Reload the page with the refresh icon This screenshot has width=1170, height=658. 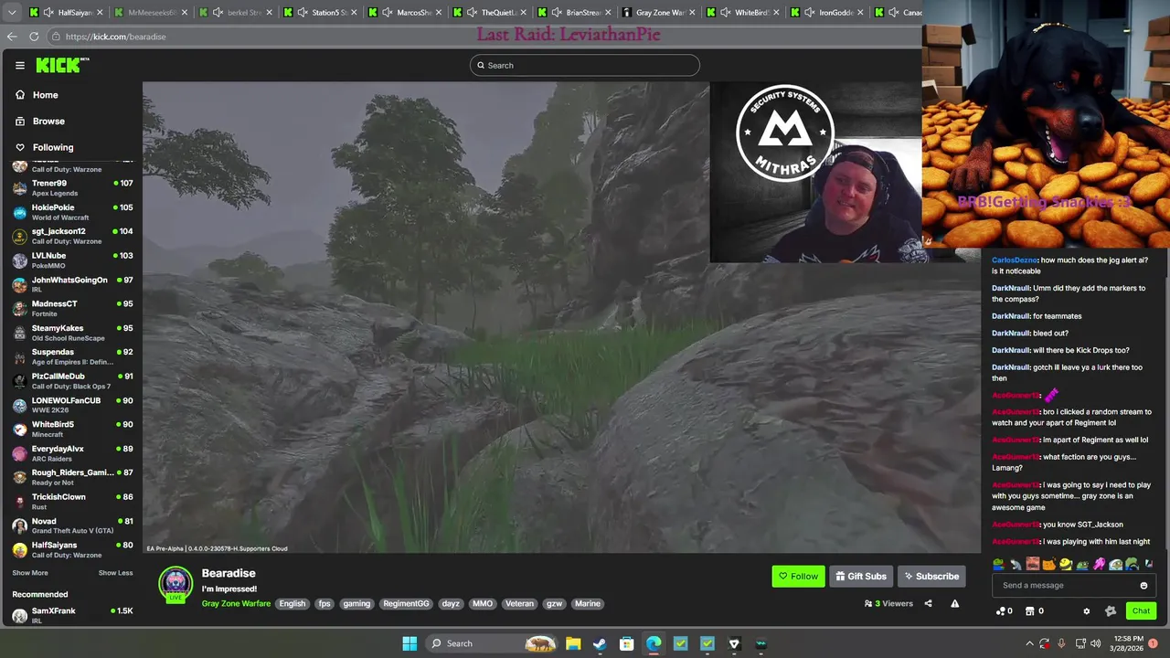click(x=34, y=37)
